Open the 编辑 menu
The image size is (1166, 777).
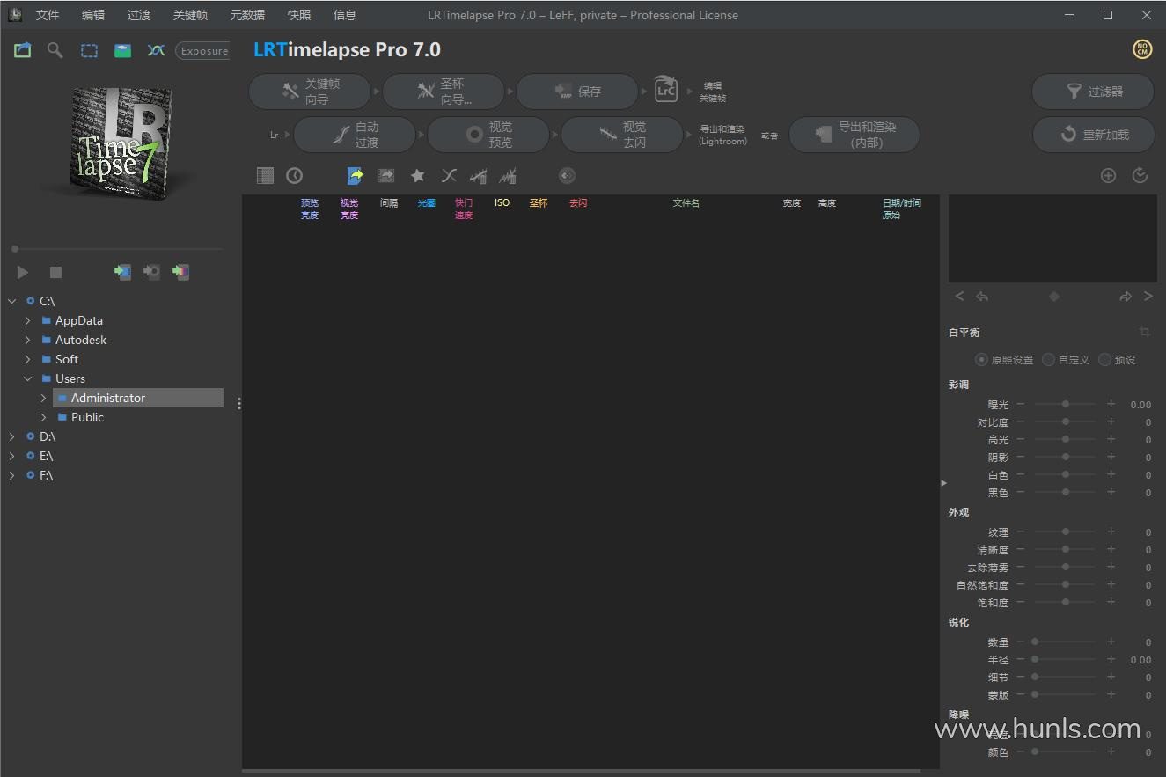(93, 15)
